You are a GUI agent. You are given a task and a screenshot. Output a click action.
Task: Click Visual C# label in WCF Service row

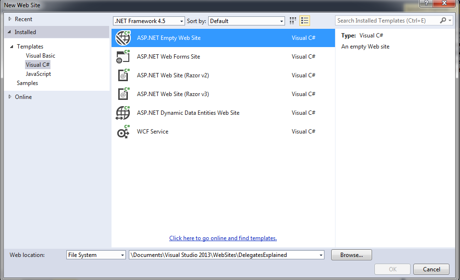[303, 132]
